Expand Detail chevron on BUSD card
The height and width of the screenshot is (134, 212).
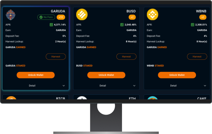(134, 86)
